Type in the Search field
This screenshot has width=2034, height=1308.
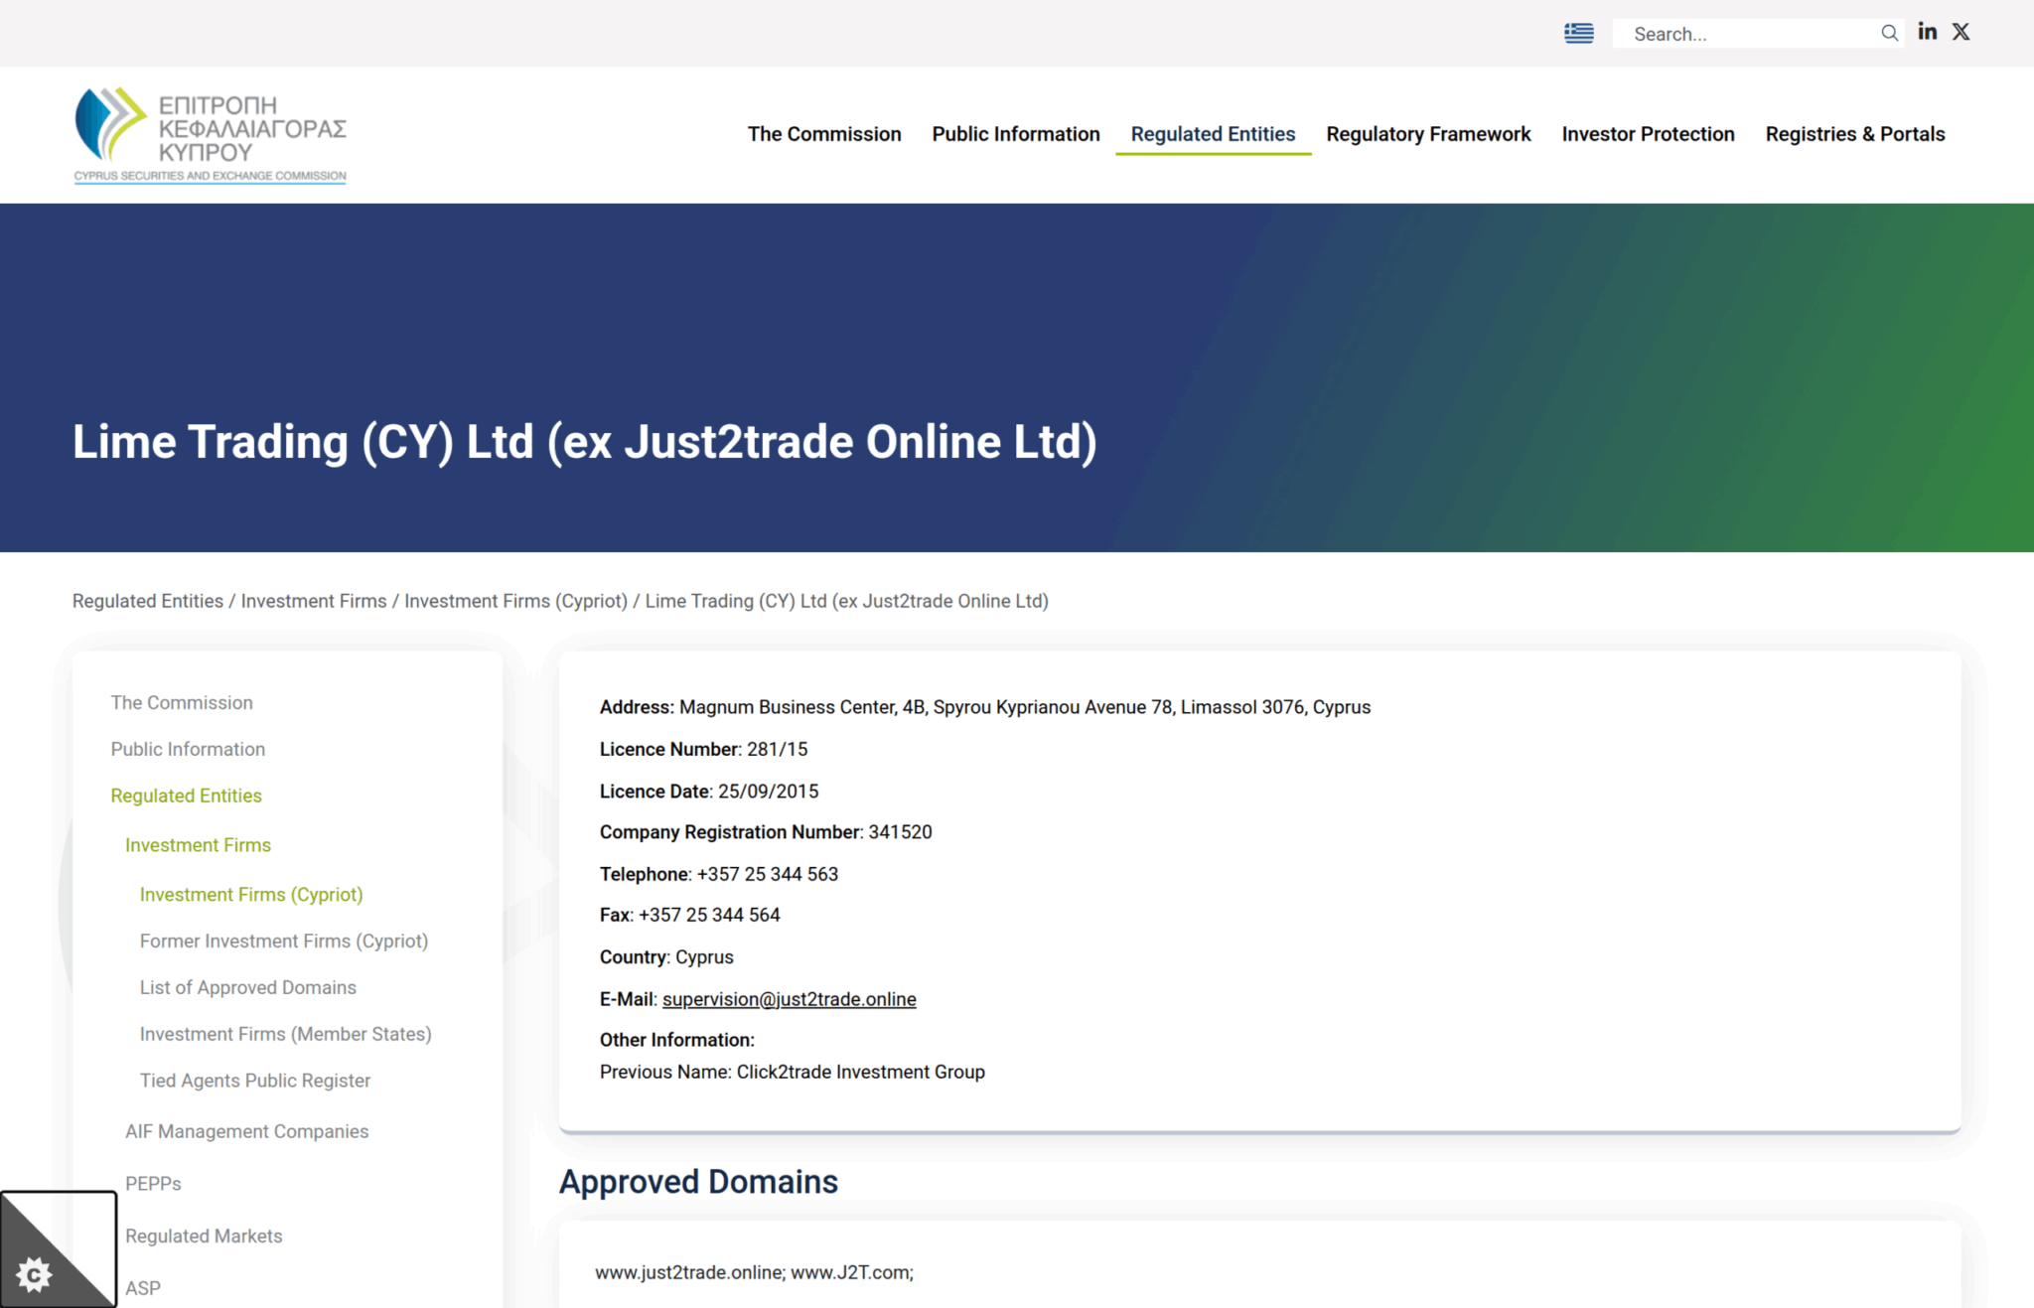pos(1748,34)
